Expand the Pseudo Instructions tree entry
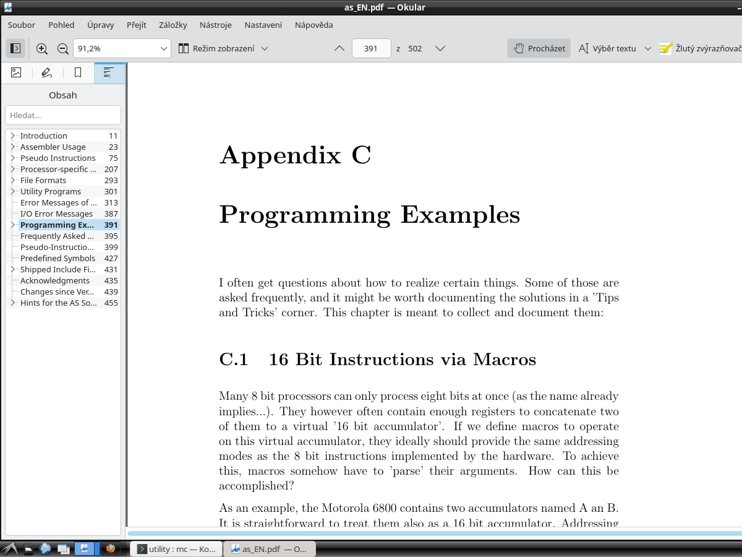Image resolution: width=742 pixels, height=557 pixels. (x=12, y=158)
